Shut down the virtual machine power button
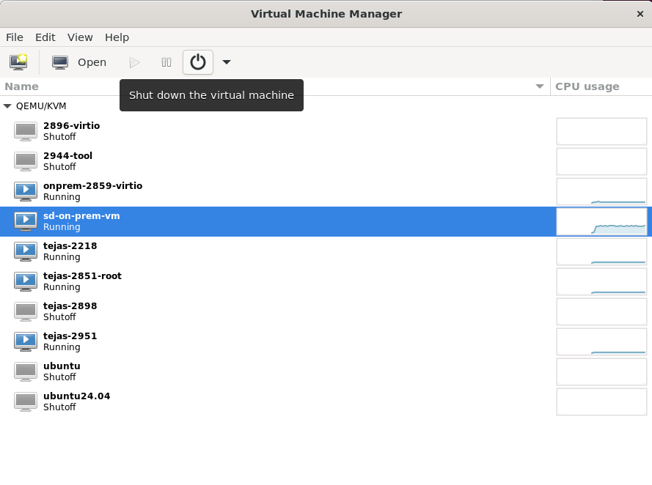Image resolution: width=652 pixels, height=485 pixels. [x=198, y=62]
